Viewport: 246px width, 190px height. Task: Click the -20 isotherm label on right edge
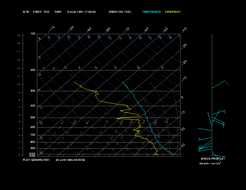[x=184, y=63]
